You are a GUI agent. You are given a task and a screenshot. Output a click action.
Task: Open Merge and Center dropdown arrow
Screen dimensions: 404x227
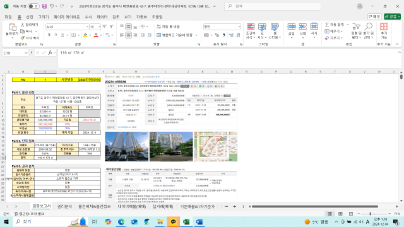pos(196,35)
